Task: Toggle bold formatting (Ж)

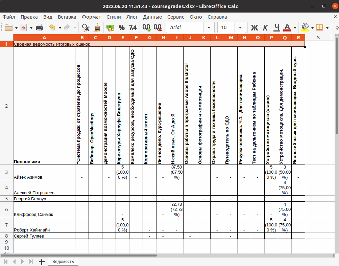Action: point(254,27)
